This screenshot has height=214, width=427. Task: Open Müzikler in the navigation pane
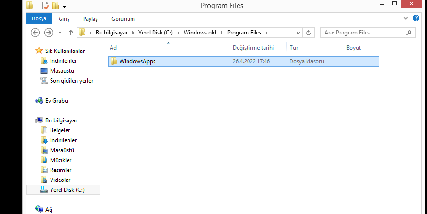[61, 160]
